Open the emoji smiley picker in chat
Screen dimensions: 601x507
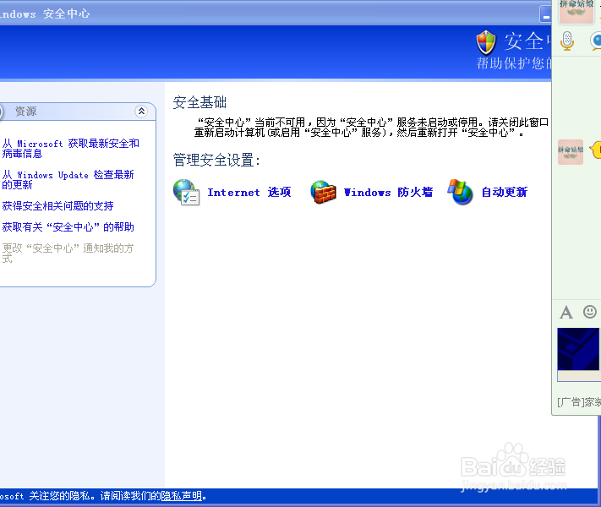589,312
